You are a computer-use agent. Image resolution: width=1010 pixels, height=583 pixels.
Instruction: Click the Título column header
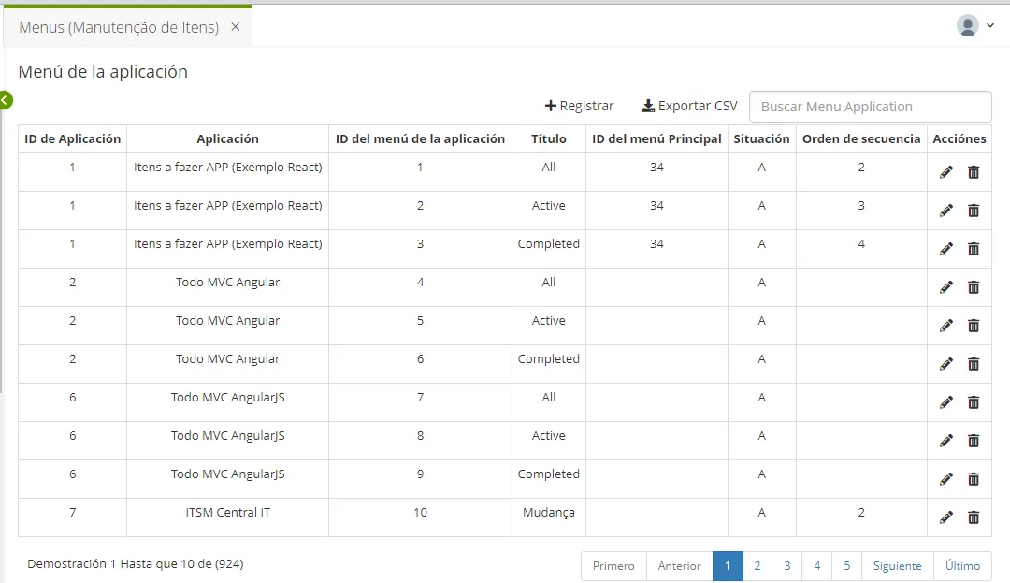[549, 138]
